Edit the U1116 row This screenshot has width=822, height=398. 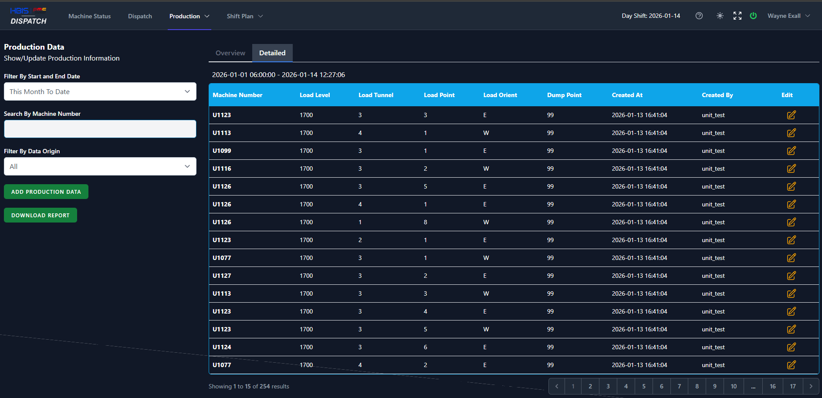(x=792, y=169)
